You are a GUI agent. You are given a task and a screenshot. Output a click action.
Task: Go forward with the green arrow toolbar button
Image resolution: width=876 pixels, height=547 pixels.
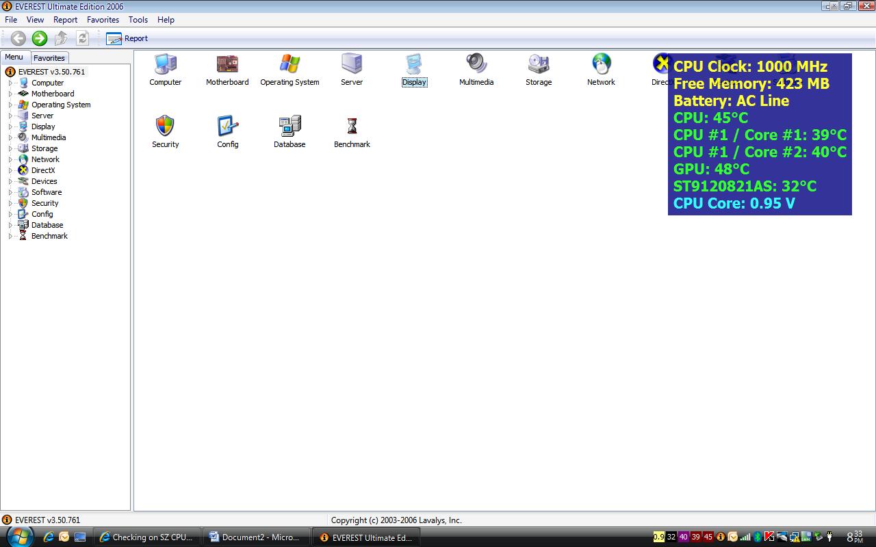[40, 38]
